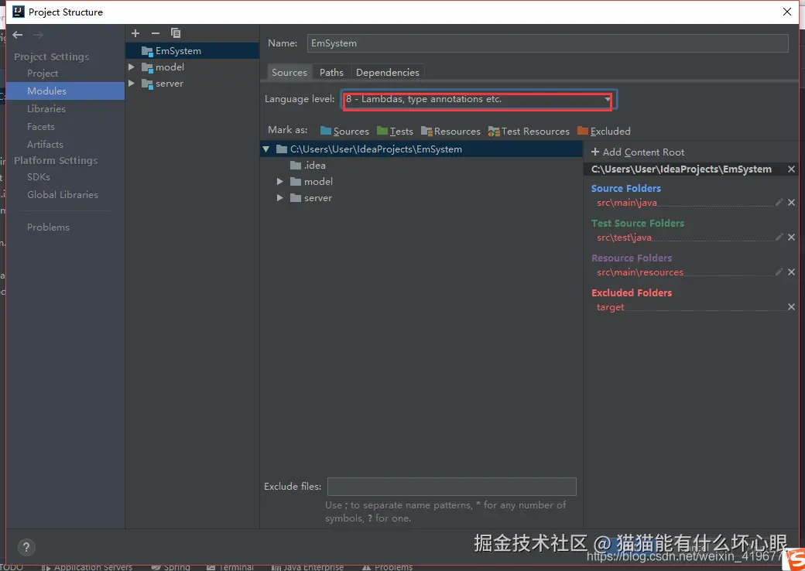The image size is (805, 571).
Task: Open Libraries settings page
Action: click(x=46, y=109)
